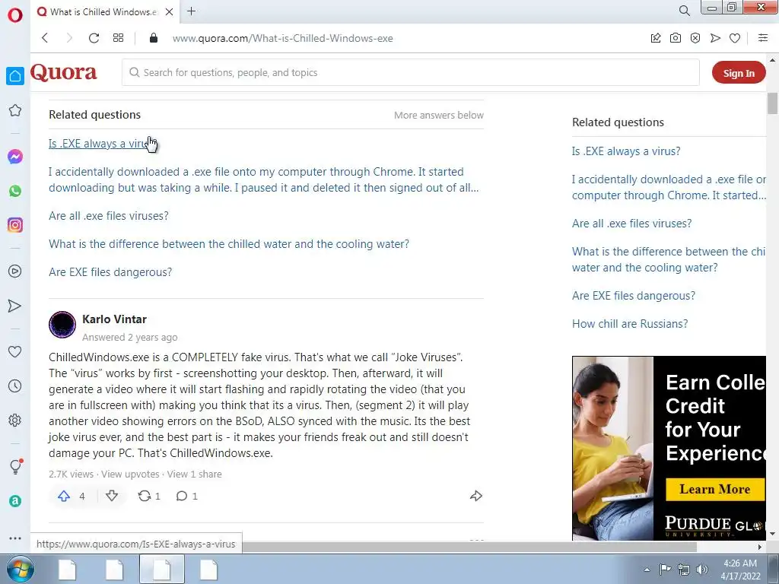
Task: Click the Quora logo
Action: tap(64, 72)
